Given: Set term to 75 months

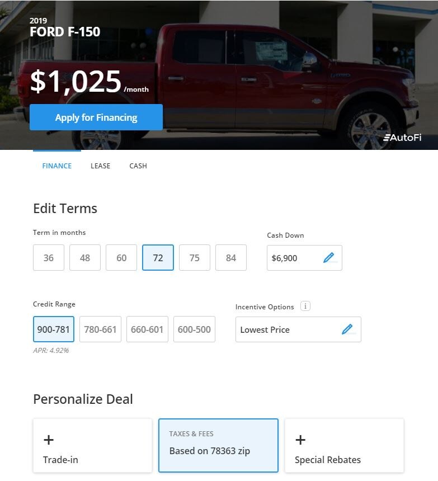Looking at the screenshot, I should coord(195,258).
